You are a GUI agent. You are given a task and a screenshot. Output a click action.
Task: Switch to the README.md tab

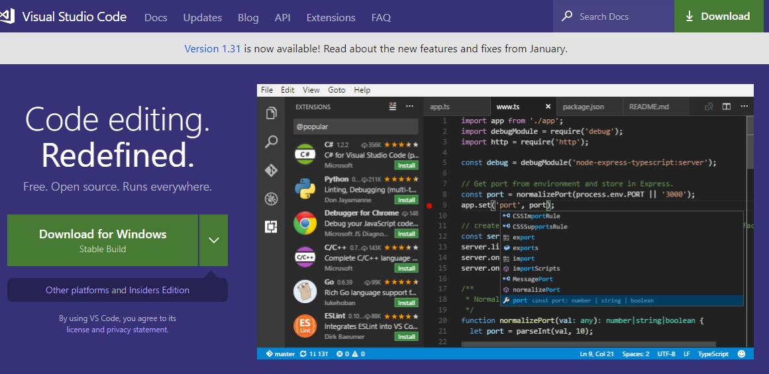click(656, 107)
